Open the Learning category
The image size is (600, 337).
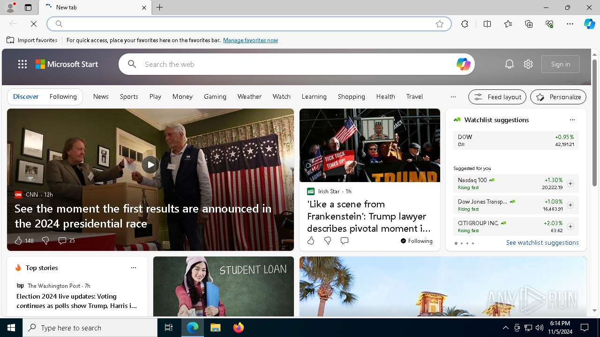point(314,96)
